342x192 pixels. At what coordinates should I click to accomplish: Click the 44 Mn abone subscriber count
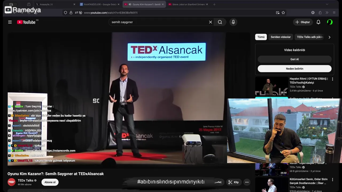[25, 185]
